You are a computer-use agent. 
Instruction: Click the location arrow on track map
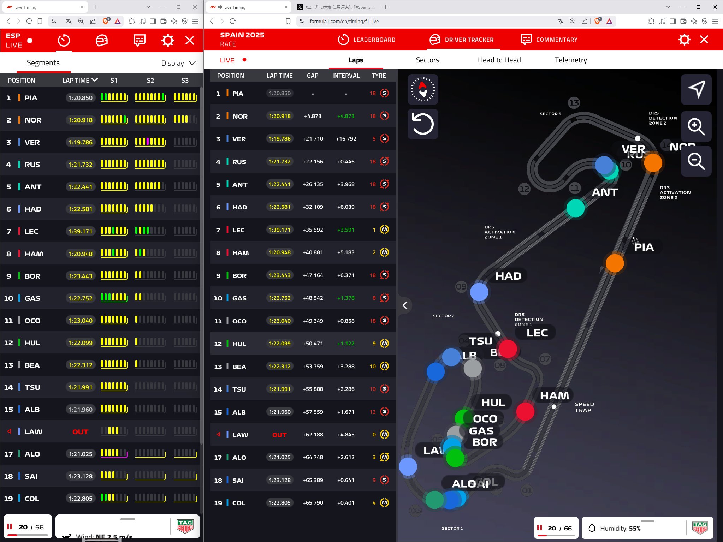coord(696,89)
